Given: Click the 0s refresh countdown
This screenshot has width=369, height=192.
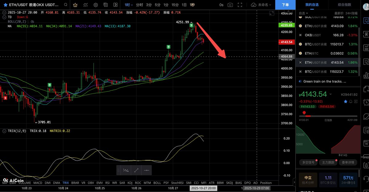Looking at the screenshot, I should click(221, 5).
